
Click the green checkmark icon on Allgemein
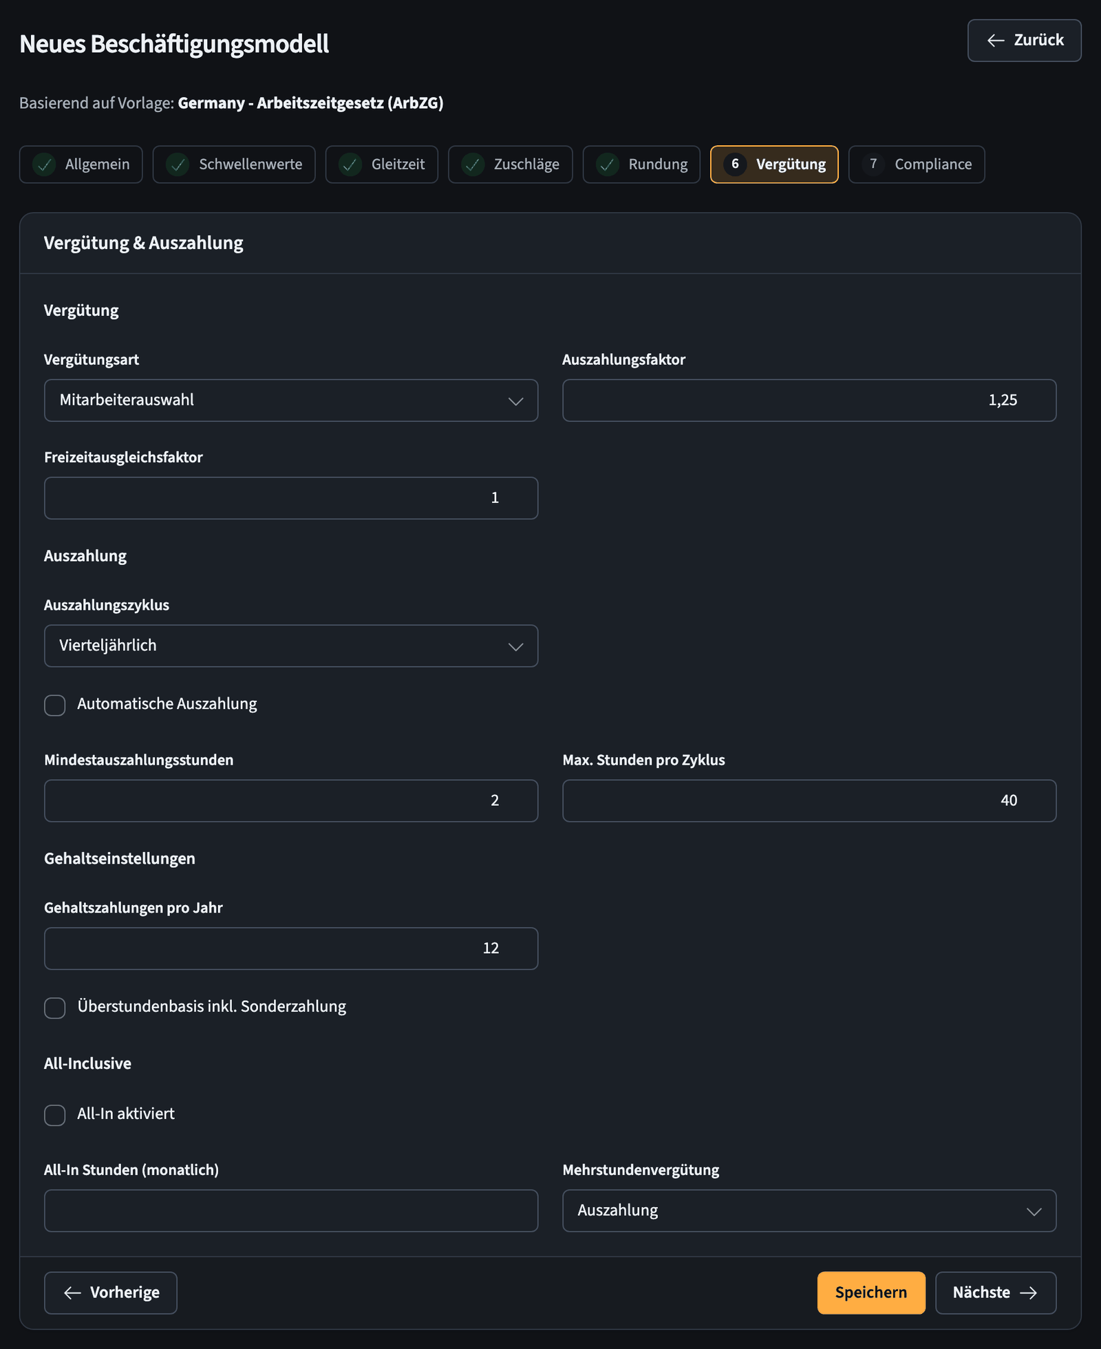[x=45, y=164]
